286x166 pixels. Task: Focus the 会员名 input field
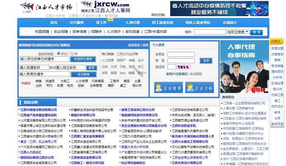181,54
